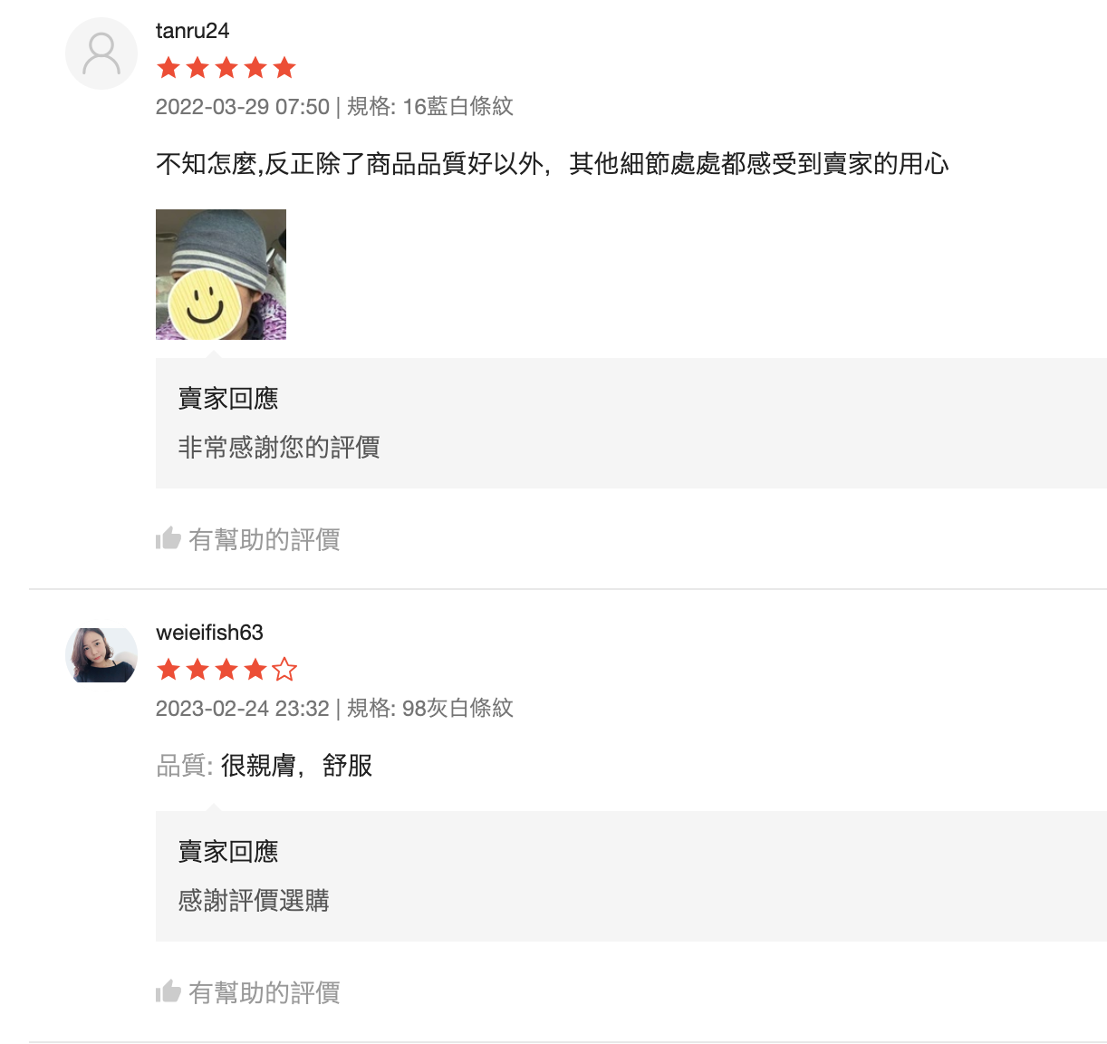The image size is (1107, 1044).
Task: Click '有幫助的評價' under the second review
Action: click(263, 991)
